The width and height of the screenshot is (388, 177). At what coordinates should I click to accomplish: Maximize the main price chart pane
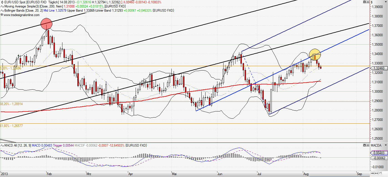coord(364,2)
